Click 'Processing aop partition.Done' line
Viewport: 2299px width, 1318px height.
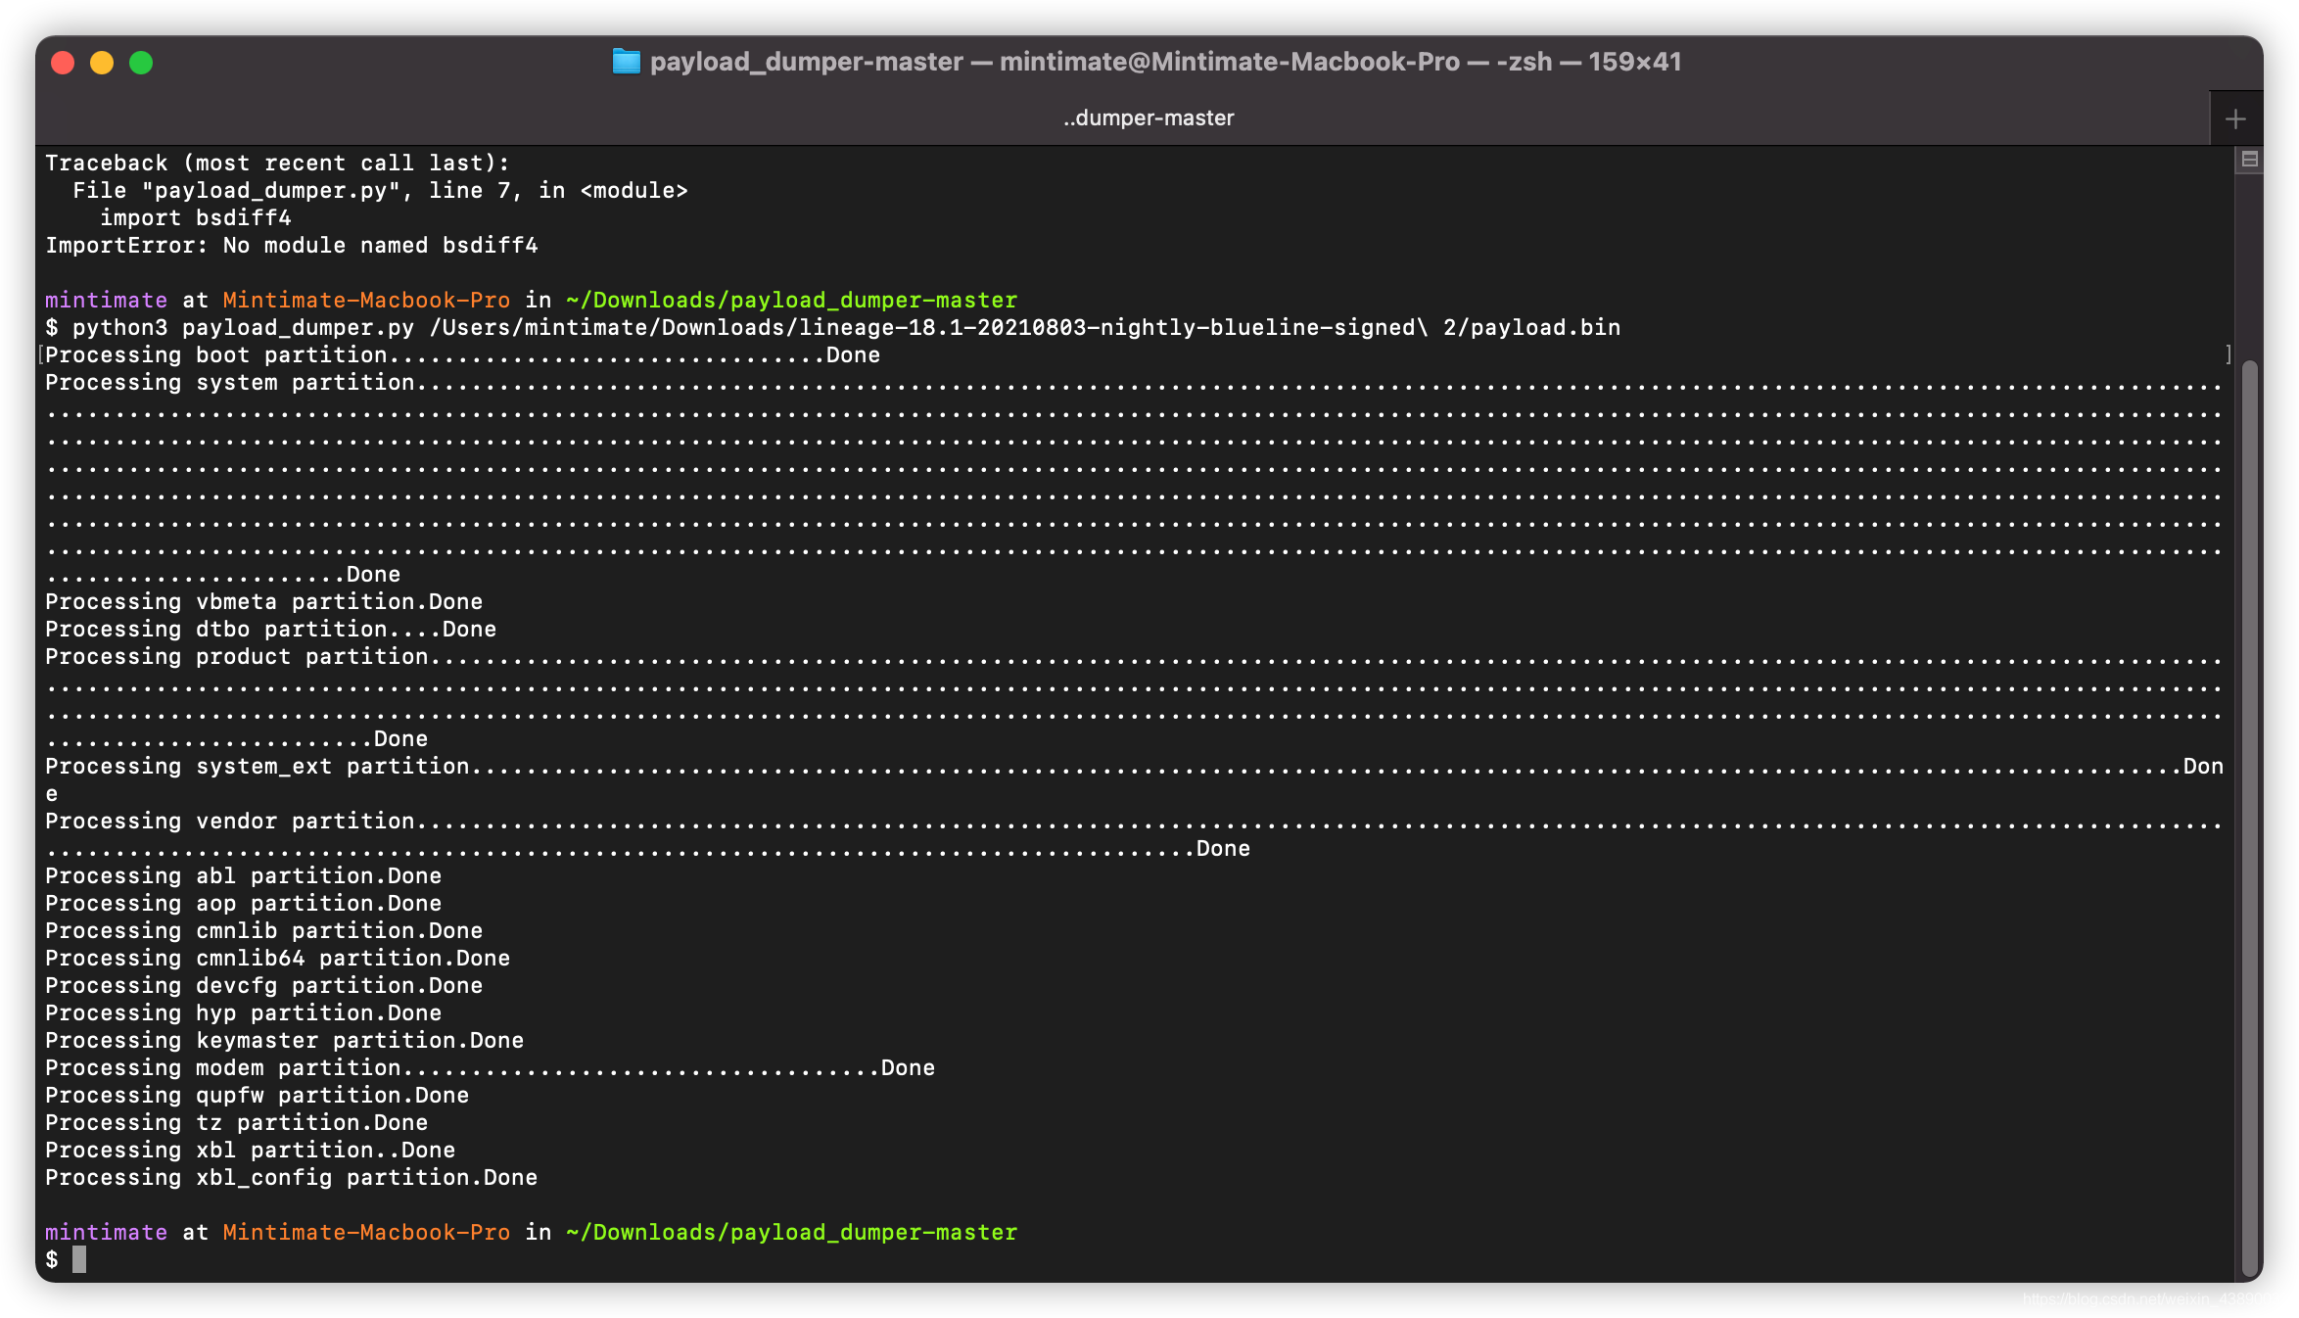[244, 903]
